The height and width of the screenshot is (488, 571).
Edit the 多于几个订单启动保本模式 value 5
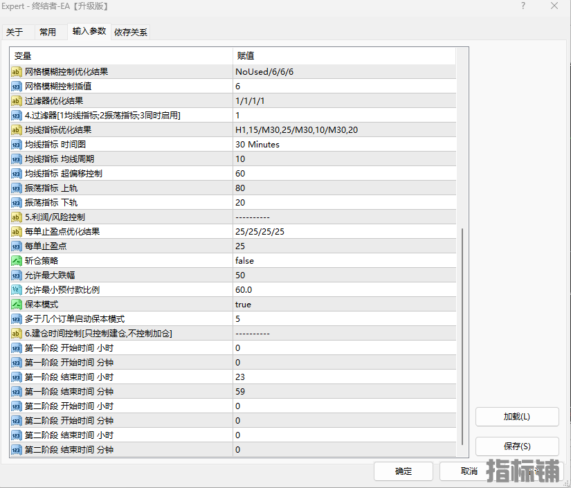pyautogui.click(x=345, y=319)
